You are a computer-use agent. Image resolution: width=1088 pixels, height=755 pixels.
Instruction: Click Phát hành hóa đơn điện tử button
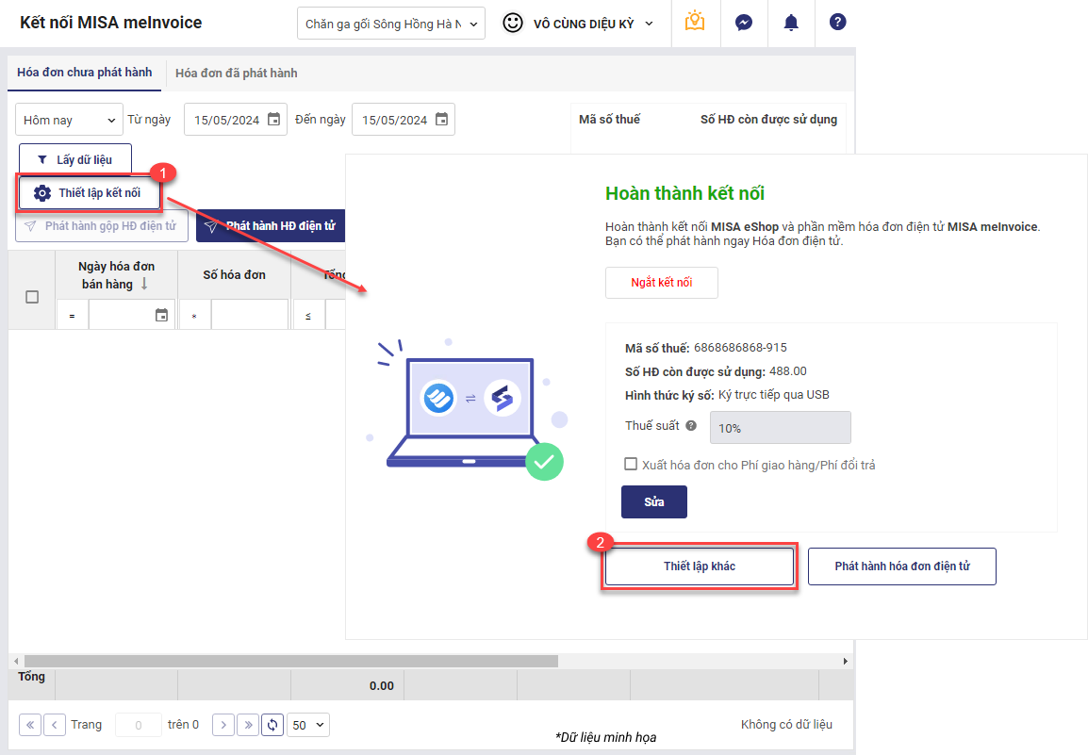pyautogui.click(x=902, y=566)
